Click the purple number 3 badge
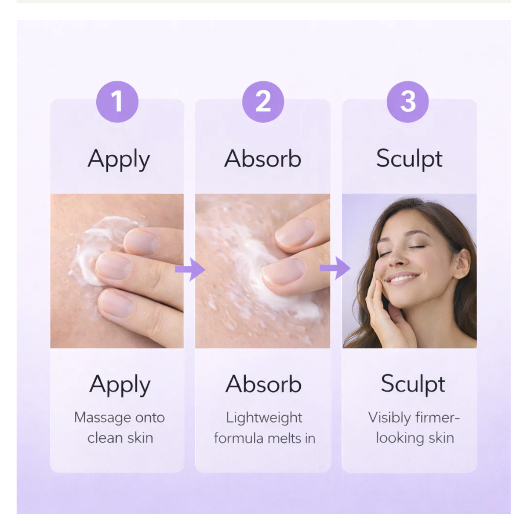 tap(408, 102)
